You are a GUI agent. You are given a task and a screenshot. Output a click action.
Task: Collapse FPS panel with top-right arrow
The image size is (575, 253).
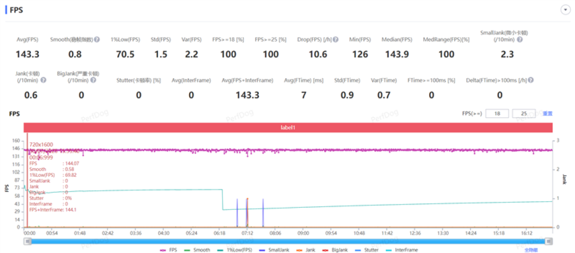click(x=565, y=10)
